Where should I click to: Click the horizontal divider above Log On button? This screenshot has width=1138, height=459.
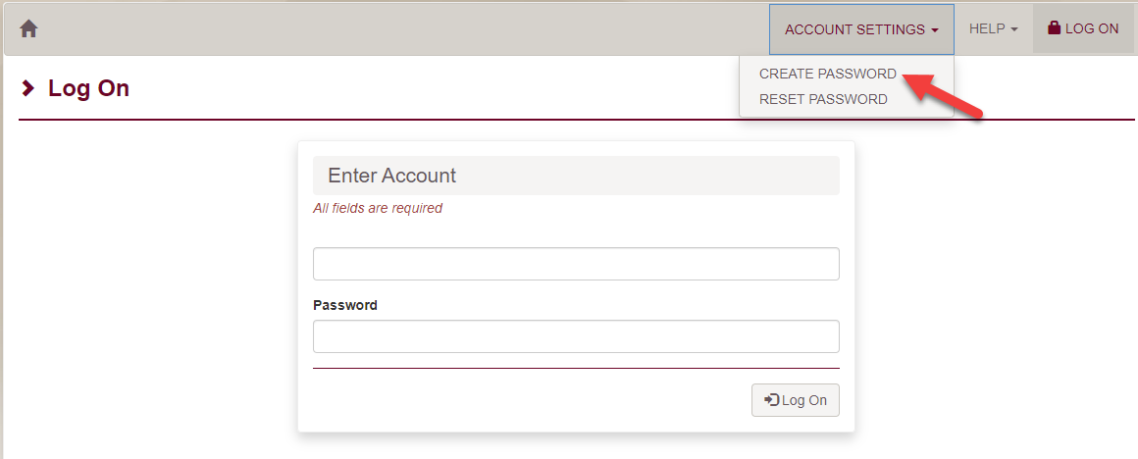click(576, 369)
